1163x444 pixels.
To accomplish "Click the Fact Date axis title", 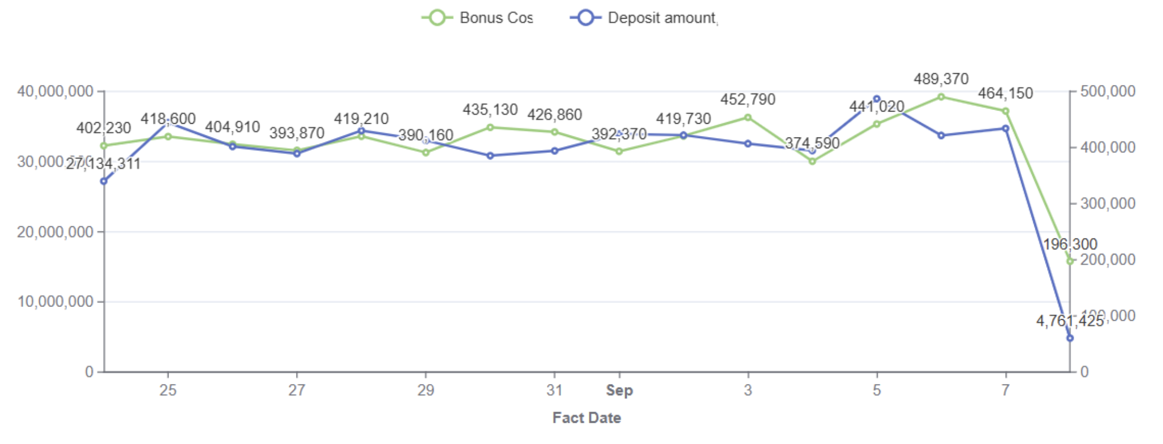I will tap(586, 418).
